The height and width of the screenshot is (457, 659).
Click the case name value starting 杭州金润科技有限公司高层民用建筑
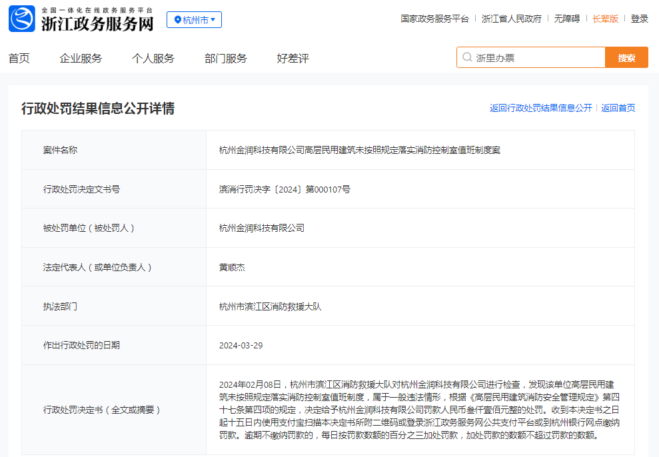click(x=360, y=150)
